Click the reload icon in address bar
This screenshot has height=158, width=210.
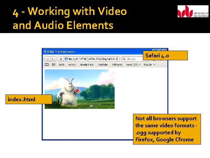[117, 59]
